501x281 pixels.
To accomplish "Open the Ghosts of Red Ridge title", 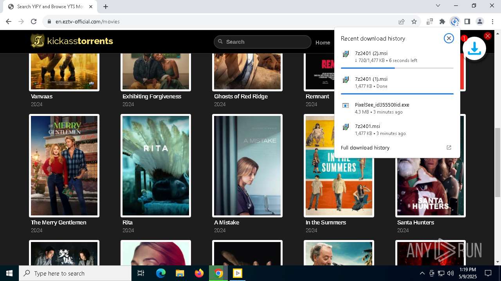I will pyautogui.click(x=241, y=96).
